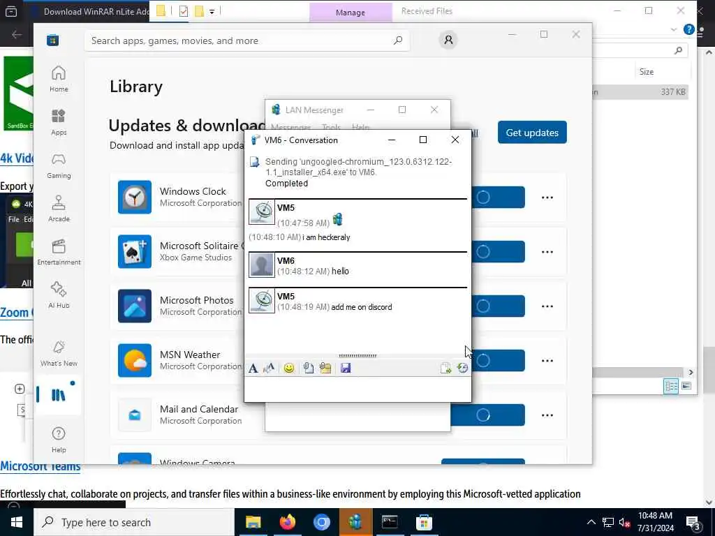Open more options for Microsoft Photos
715x536 pixels.
[x=547, y=306]
